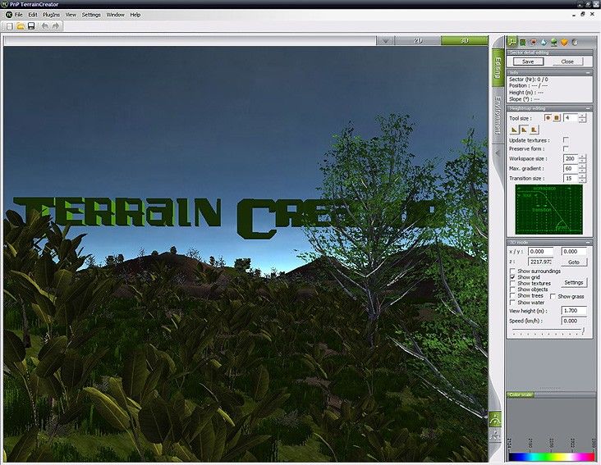The height and width of the screenshot is (465, 601).
Task: Toggle Show water checkbox
Action: [512, 303]
